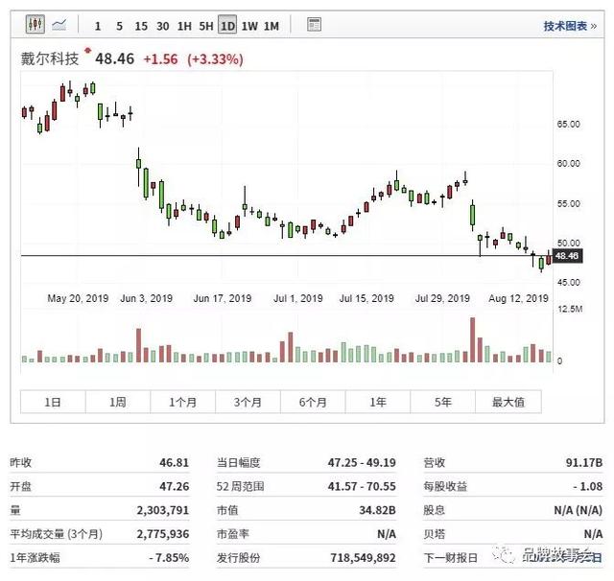Screen dimensions: 614x581
Task: Choose the 1年 time range
Action: [x=378, y=402]
